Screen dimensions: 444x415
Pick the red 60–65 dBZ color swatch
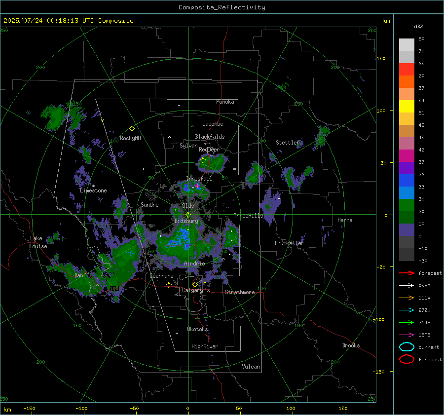[x=407, y=70]
